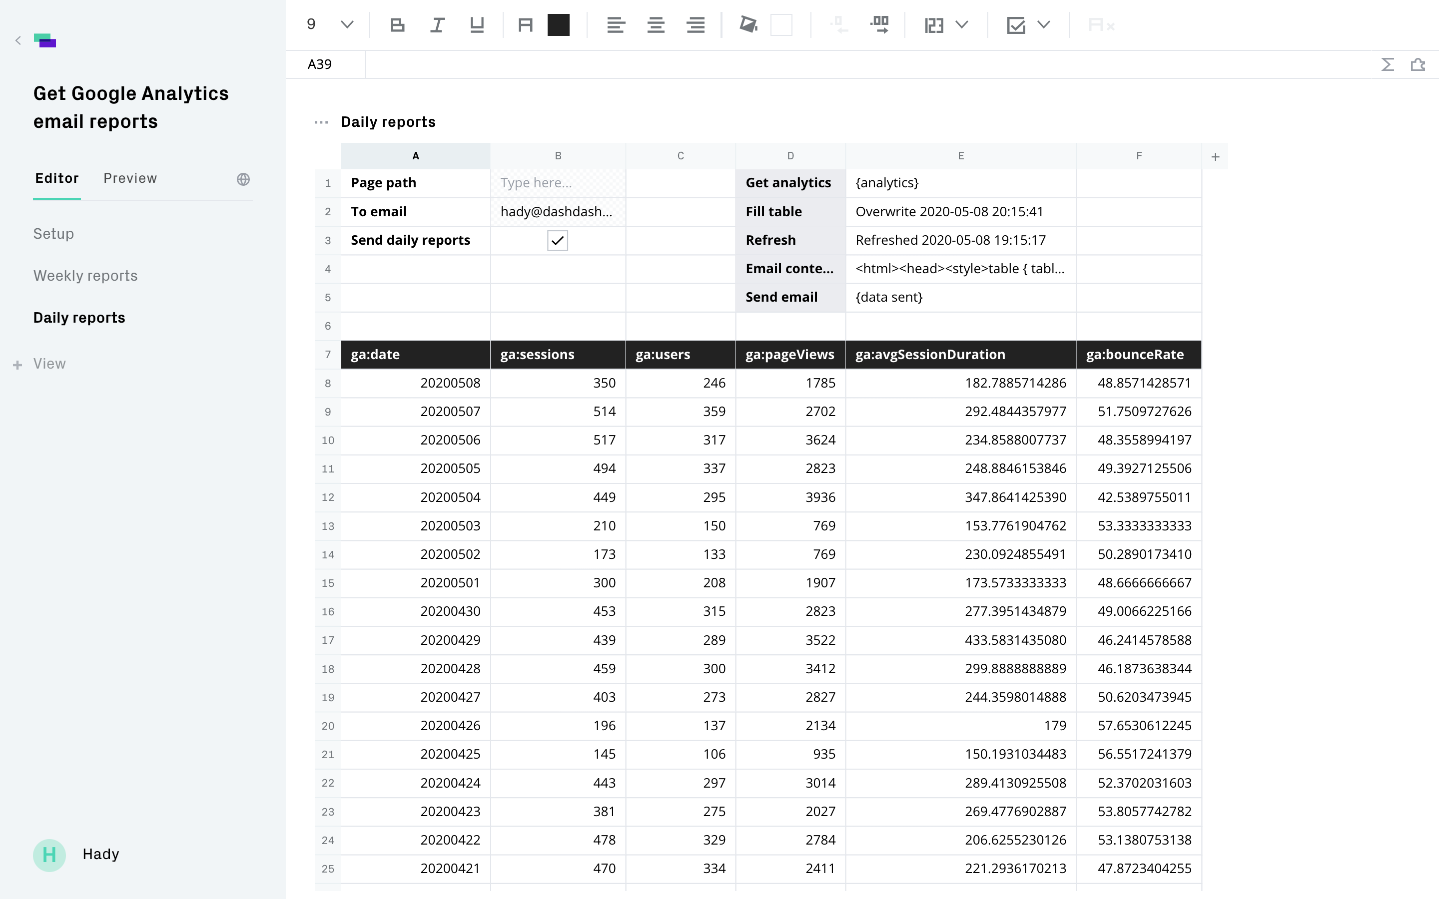
Task: Uncheck the Send daily reports checkbox
Action: (557, 240)
